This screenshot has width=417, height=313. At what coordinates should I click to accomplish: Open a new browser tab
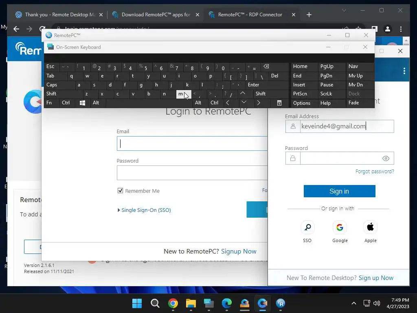point(309,15)
